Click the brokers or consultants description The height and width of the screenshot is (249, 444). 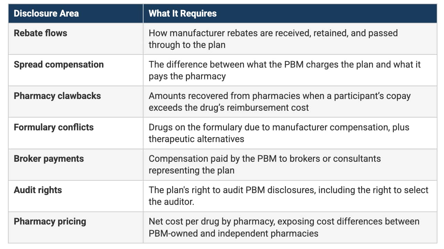click(264, 159)
